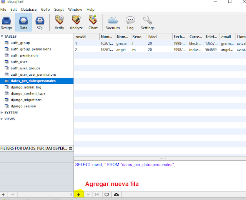Click the Telef... column header
This screenshot has height=200, width=246.
pos(212,37)
